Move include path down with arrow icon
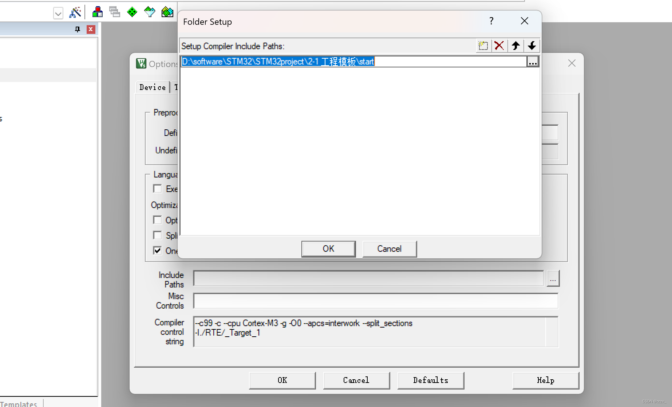Viewport: 672px width, 407px height. [x=532, y=46]
